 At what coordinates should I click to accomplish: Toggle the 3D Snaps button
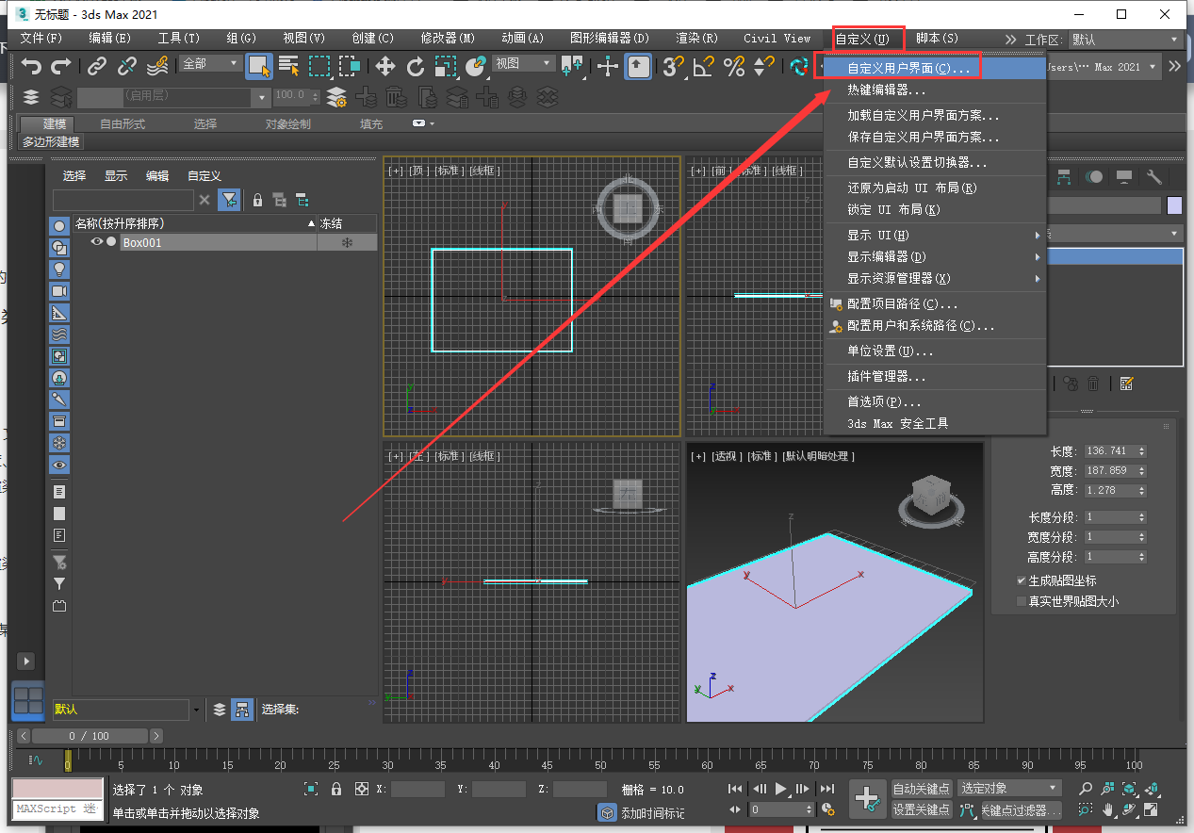(674, 66)
